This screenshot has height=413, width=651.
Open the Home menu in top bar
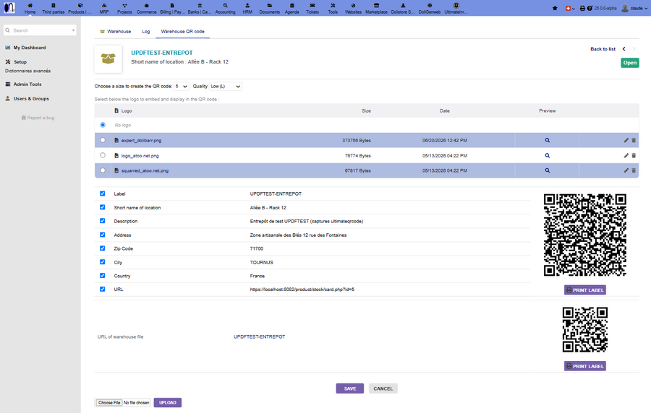pos(30,8)
